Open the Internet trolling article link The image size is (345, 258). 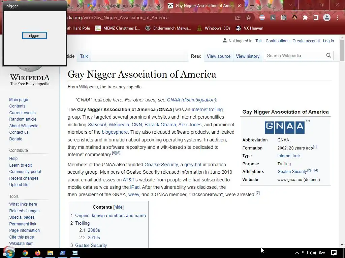click(207, 110)
